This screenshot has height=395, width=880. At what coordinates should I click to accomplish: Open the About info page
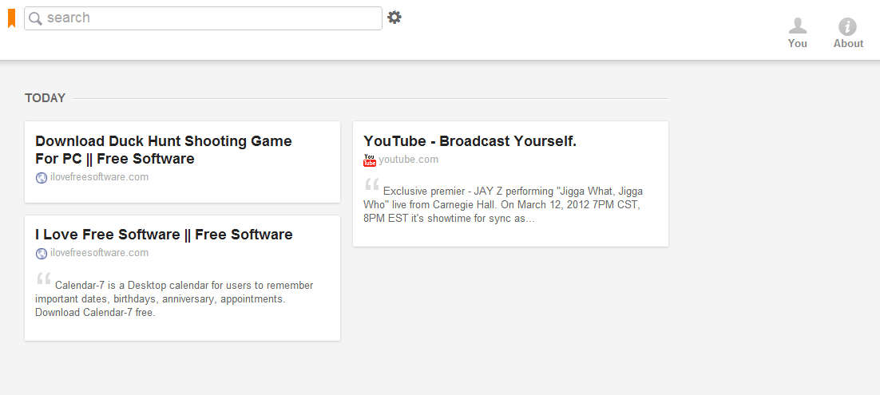click(x=848, y=34)
